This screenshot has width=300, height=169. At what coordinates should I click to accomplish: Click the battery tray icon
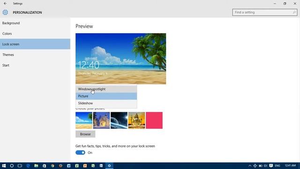point(261,166)
